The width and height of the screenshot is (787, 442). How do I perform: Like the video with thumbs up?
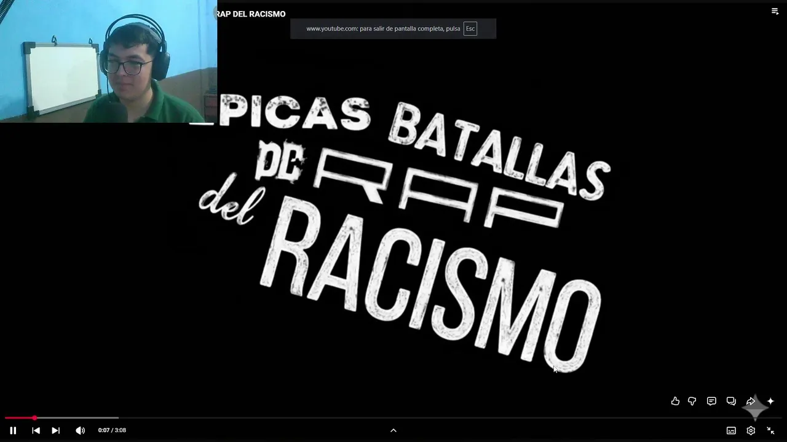coord(675,401)
